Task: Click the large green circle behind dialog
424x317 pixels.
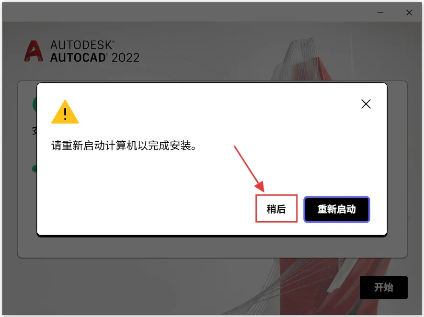Action: tap(34, 104)
